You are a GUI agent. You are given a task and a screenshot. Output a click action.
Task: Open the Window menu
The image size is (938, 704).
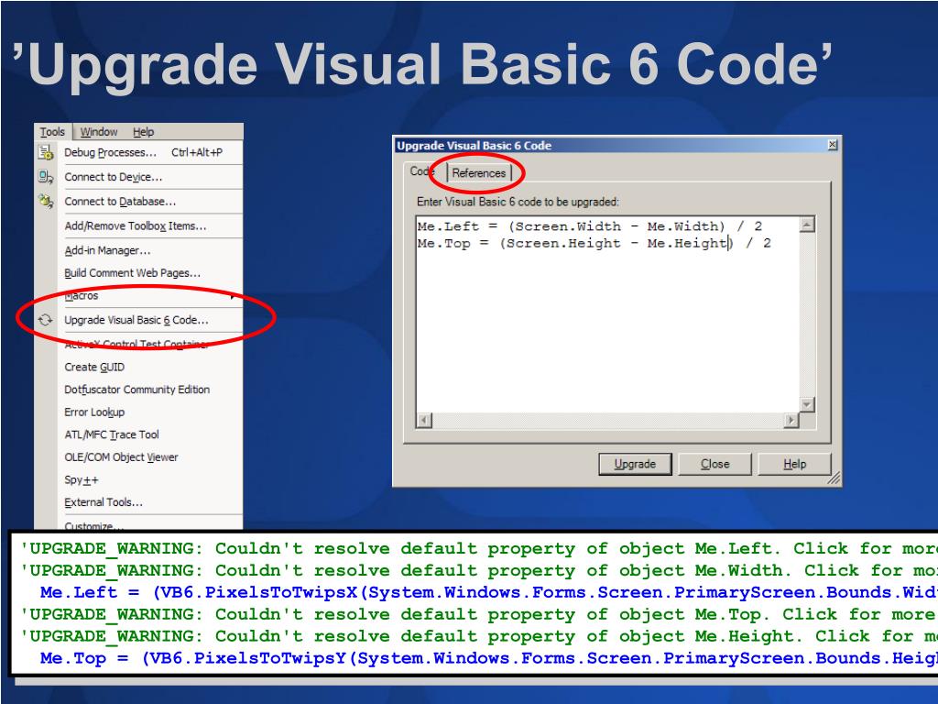pyautogui.click(x=99, y=132)
